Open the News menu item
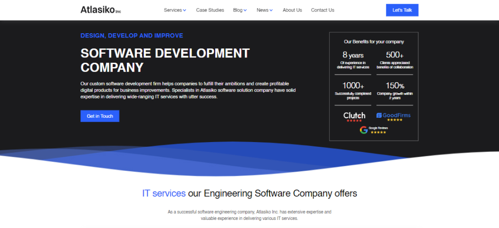Viewport: 499px width, 228px height. tap(262, 10)
